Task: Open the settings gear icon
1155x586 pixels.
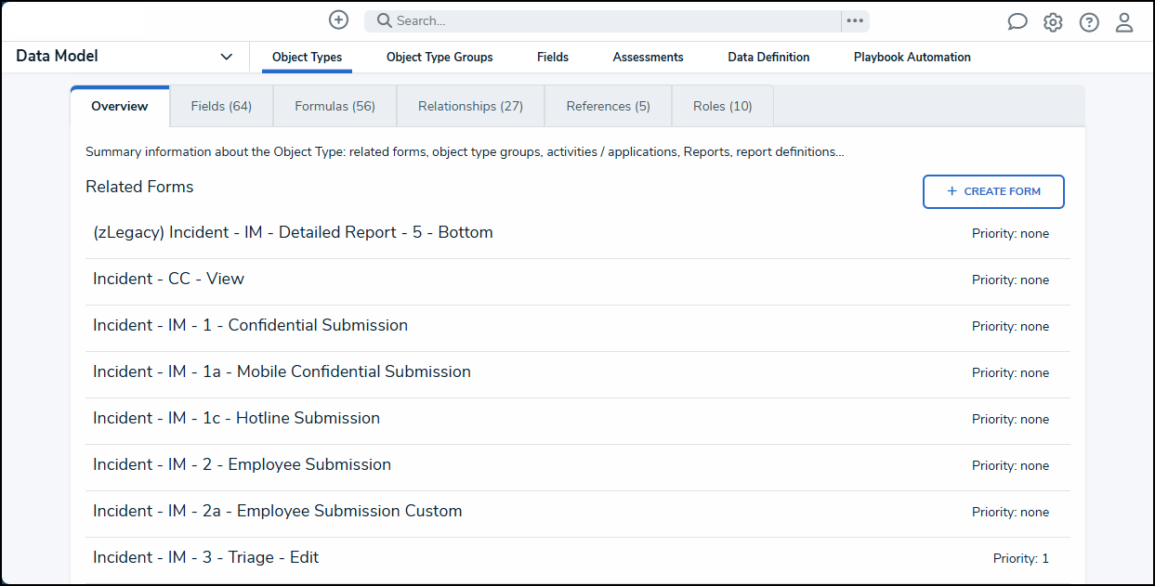Action: click(1053, 21)
